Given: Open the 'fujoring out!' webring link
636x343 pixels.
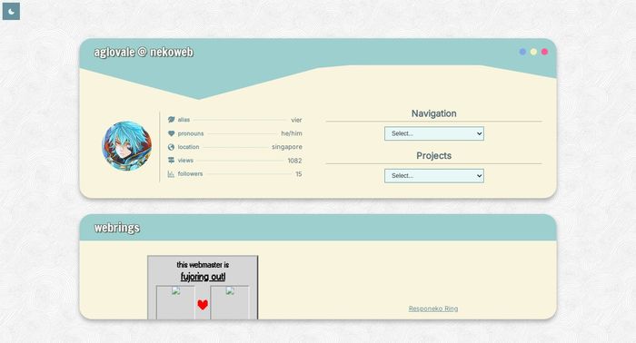Looking at the screenshot, I should (x=203, y=277).
